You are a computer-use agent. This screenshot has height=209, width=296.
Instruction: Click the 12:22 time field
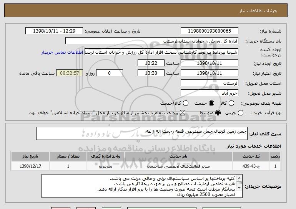coord(151,63)
